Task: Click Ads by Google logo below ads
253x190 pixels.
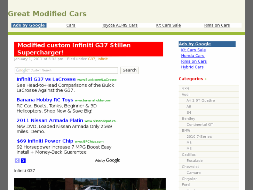Action: 108,160
